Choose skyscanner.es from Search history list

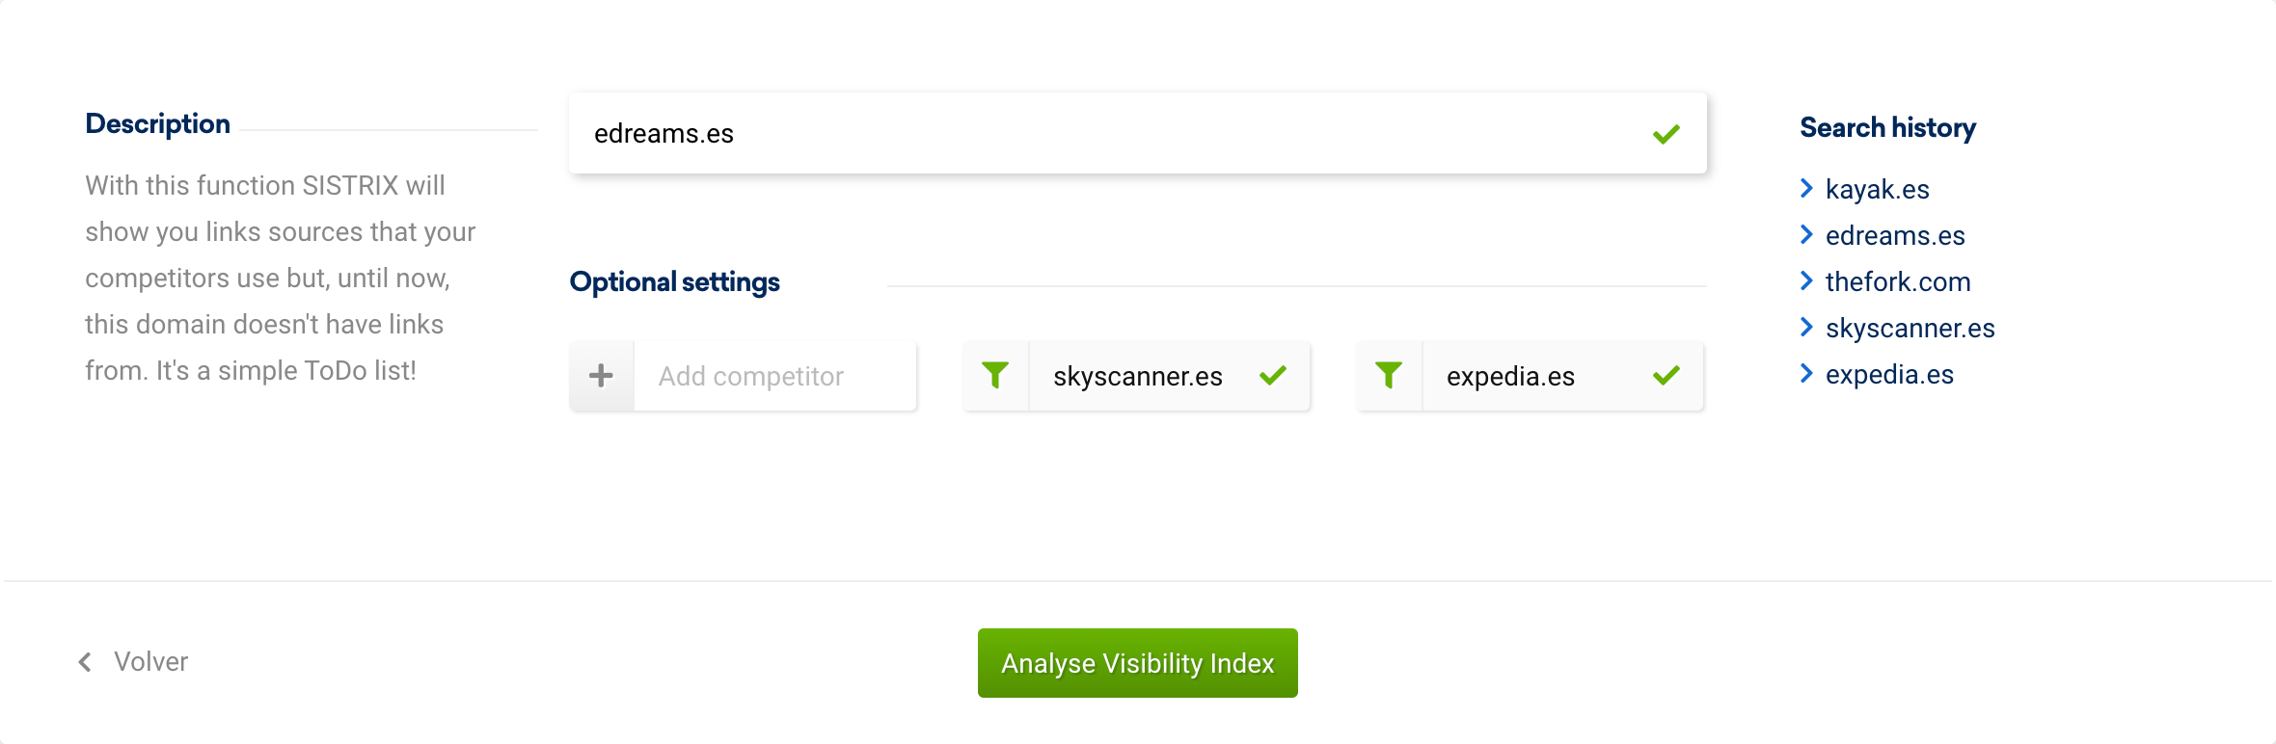click(x=1910, y=328)
